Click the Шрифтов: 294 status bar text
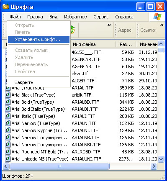167x181 pixels. (18, 176)
